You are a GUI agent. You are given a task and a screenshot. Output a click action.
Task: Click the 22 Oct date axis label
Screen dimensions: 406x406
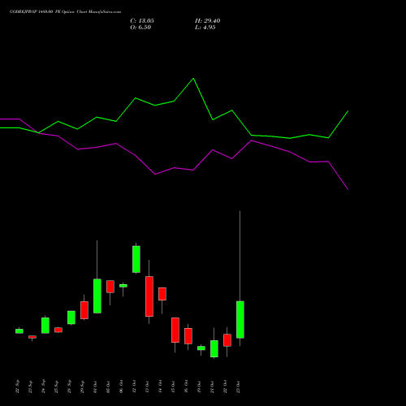(225, 387)
